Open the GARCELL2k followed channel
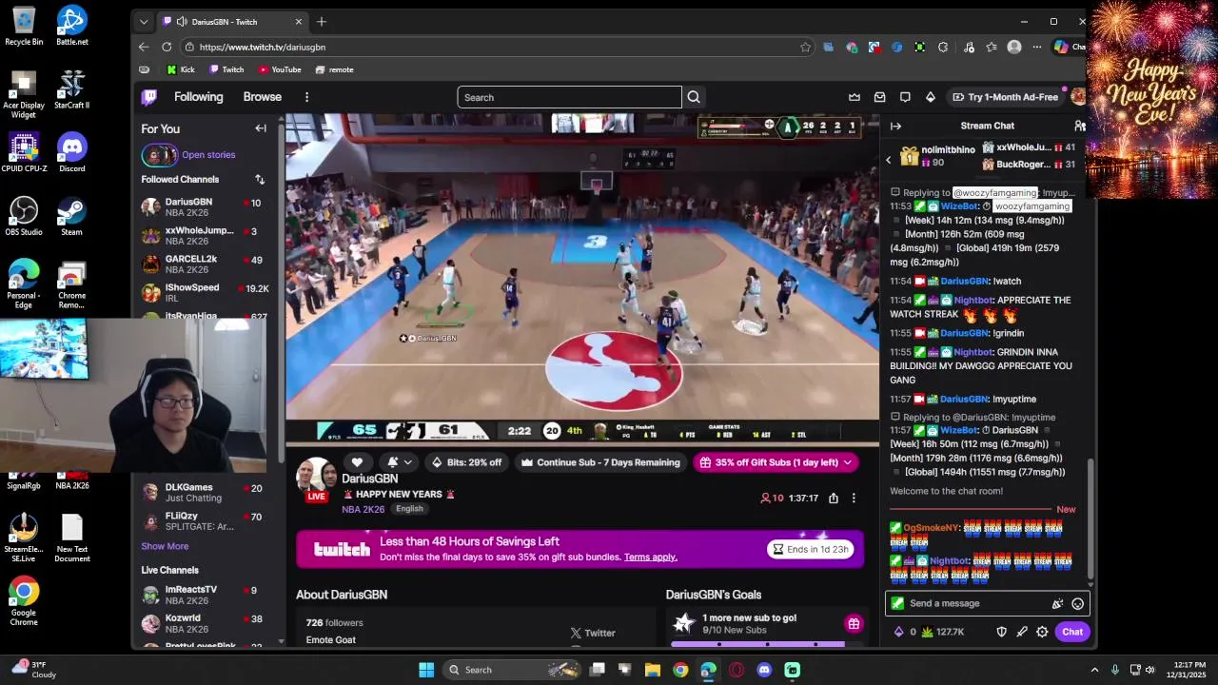1218x685 pixels. [x=204, y=264]
